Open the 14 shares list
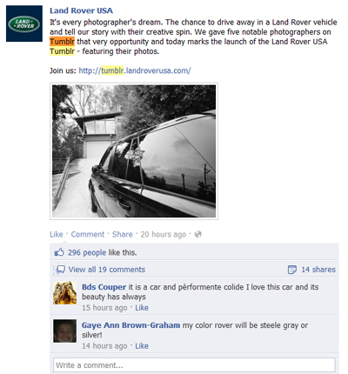This screenshot has height=374, width=348. 318,270
